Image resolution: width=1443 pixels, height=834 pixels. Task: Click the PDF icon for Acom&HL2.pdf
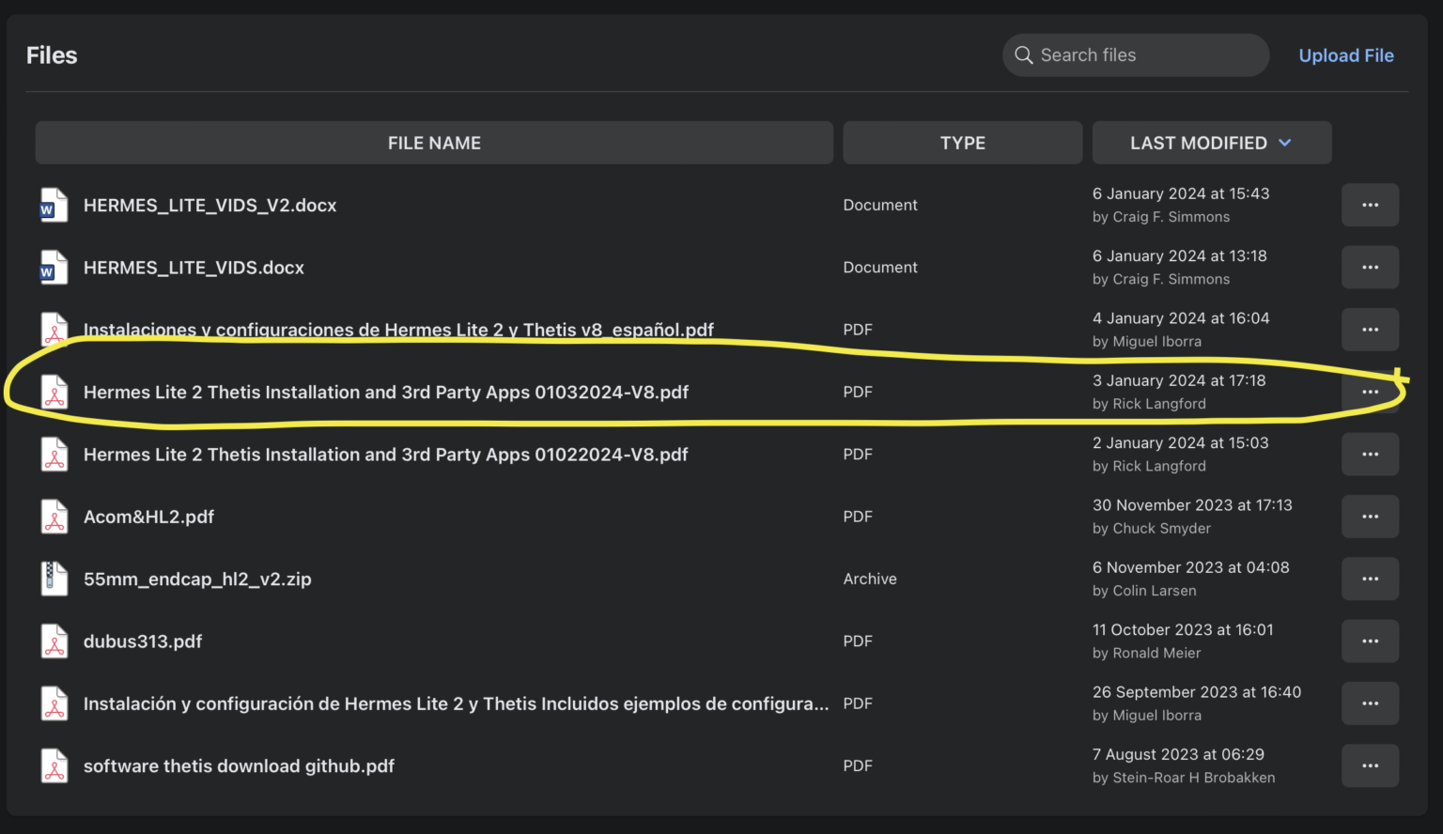coord(54,517)
